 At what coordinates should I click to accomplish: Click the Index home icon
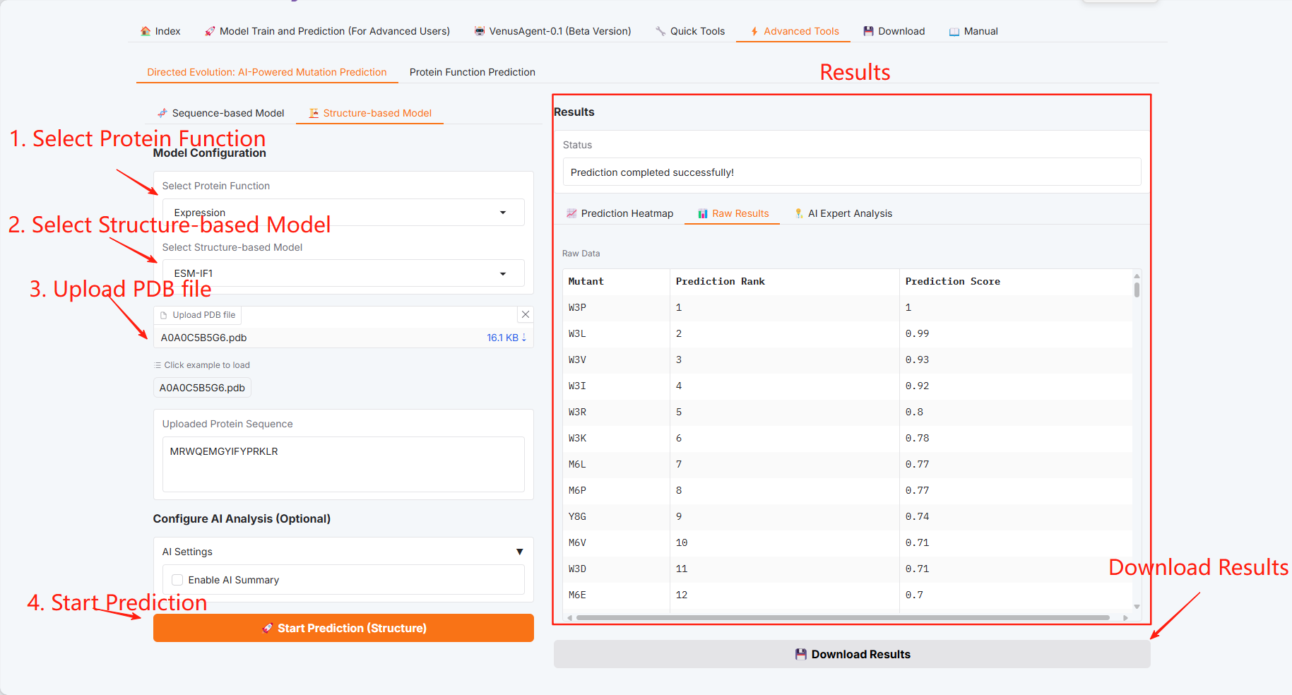(146, 31)
